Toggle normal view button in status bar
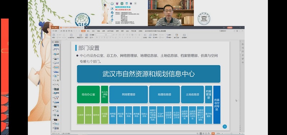This screenshot has height=135, width=287. coord(201,133)
